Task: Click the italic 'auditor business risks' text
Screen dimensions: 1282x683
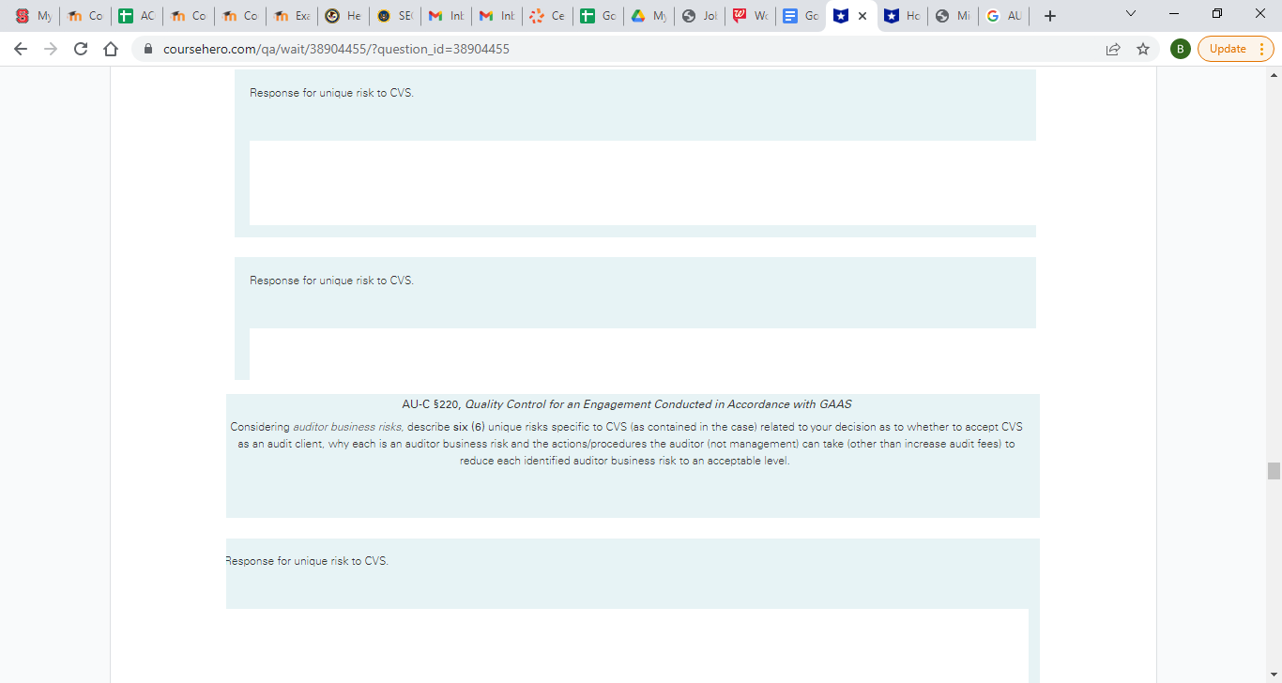Action: 347,427
